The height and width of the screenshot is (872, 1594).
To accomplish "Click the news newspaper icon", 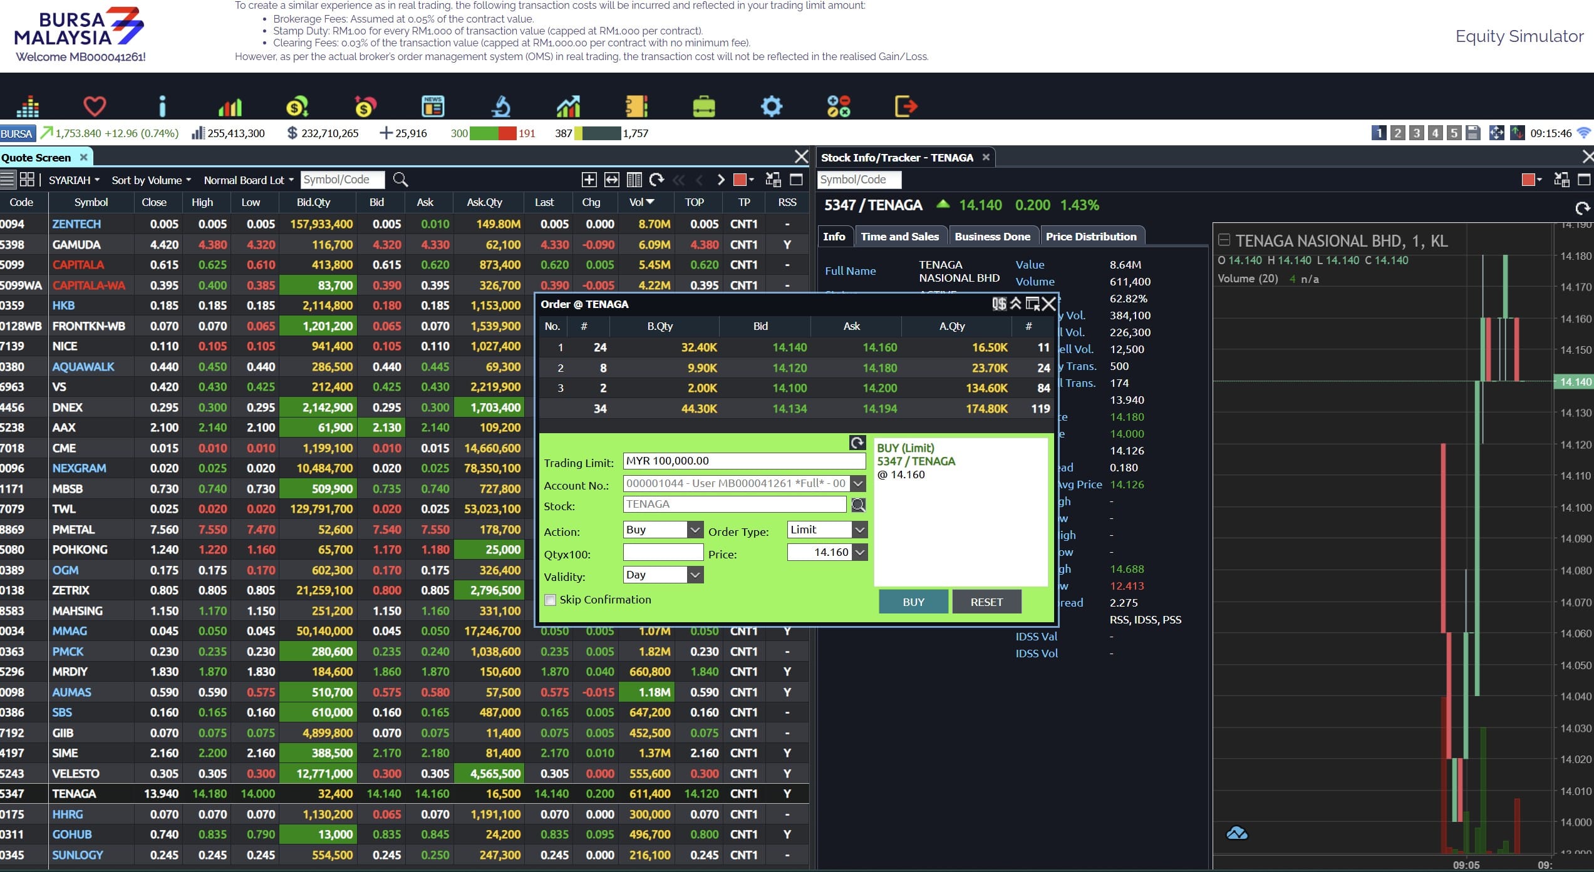I will [433, 106].
